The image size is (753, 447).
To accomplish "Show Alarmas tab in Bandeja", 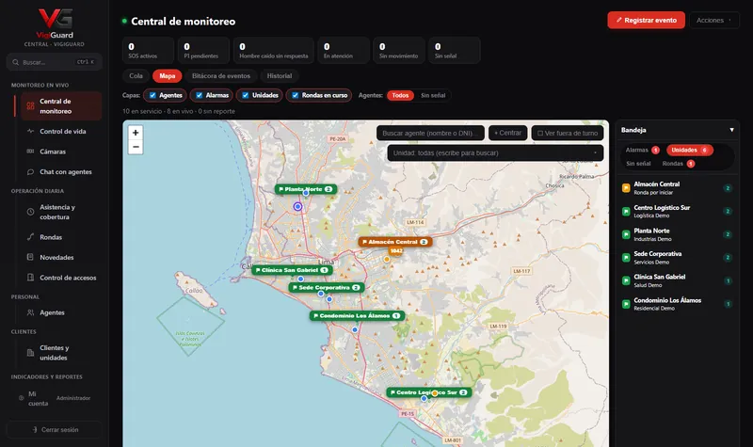I will point(642,151).
